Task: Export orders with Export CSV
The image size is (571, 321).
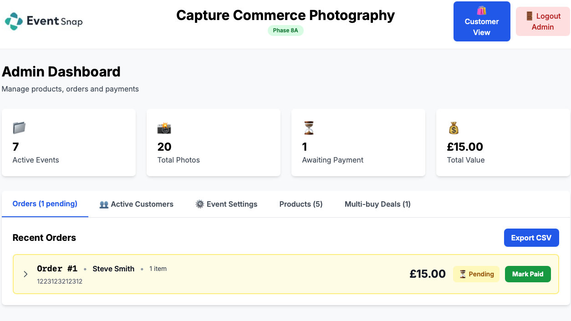Action: pyautogui.click(x=531, y=238)
